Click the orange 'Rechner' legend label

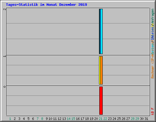[153, 72]
